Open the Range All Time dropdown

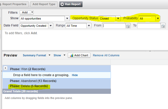[x=89, y=26]
